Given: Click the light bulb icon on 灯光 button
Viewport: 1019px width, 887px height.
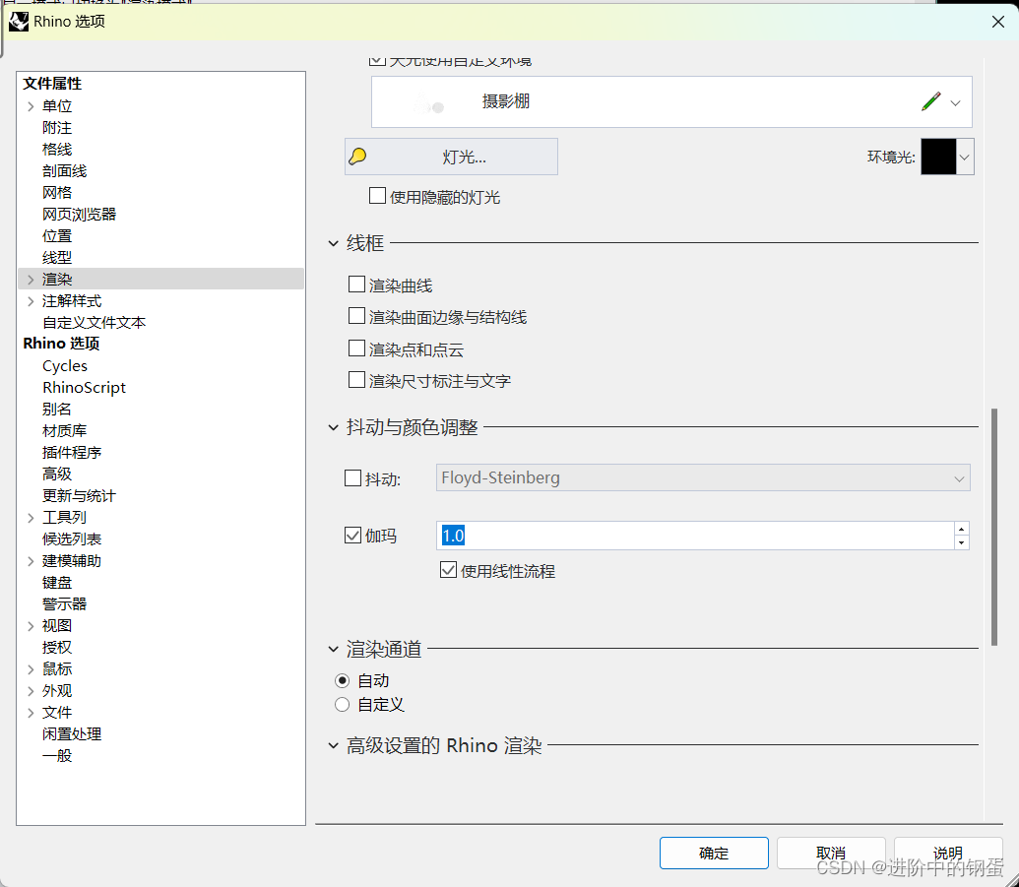Looking at the screenshot, I should pyautogui.click(x=358, y=157).
